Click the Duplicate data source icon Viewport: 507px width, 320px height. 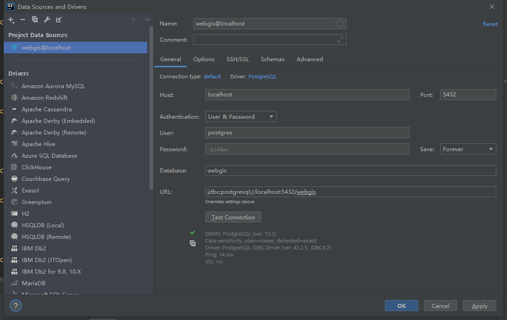35,19
